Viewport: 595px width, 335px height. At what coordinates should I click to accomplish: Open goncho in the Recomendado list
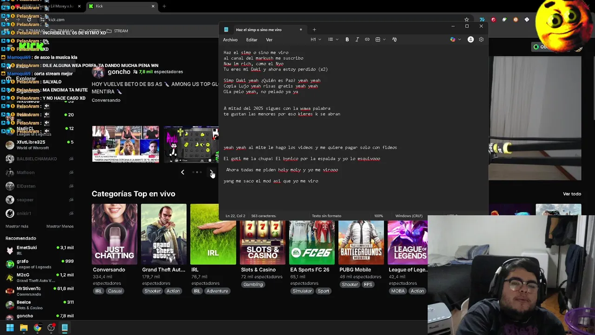40,316
